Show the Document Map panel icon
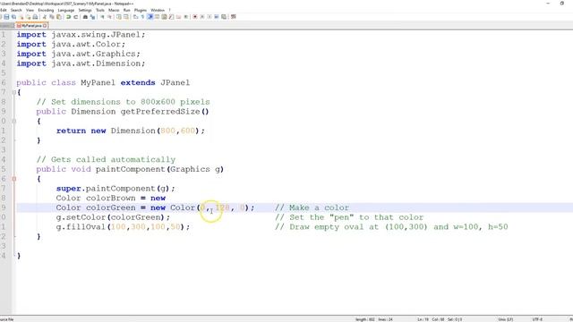Screen dimensions: 573x322 (164, 17)
